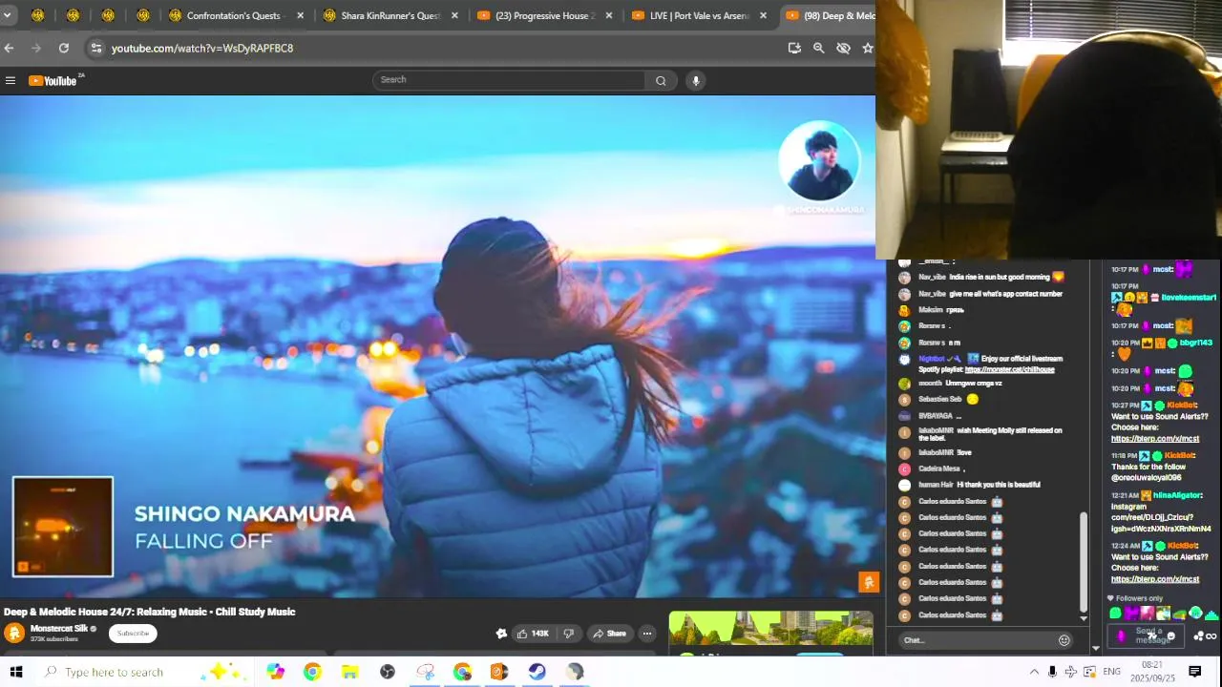Open the Windows notification center
Image resolution: width=1222 pixels, height=687 pixels.
pos(1194,672)
